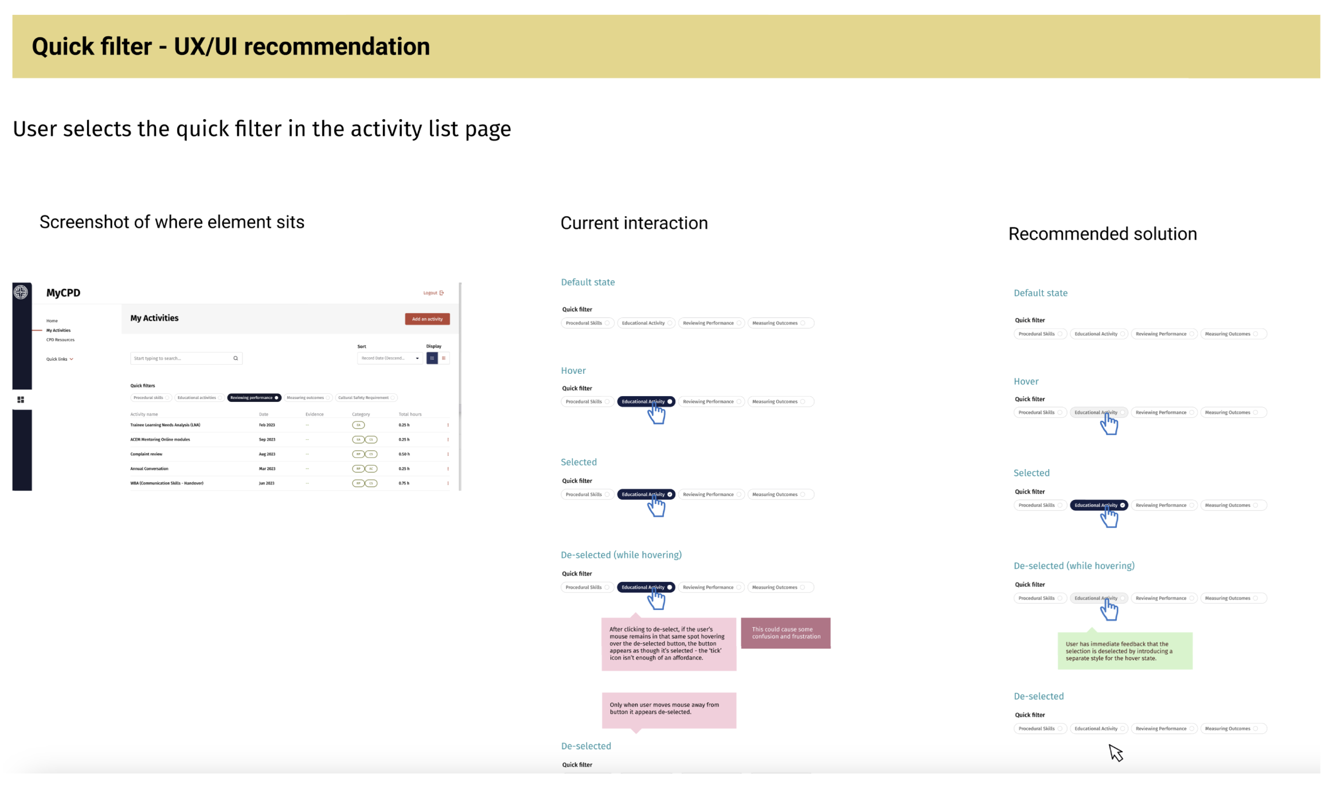Click 'Feb 2023' date cell

(267, 425)
